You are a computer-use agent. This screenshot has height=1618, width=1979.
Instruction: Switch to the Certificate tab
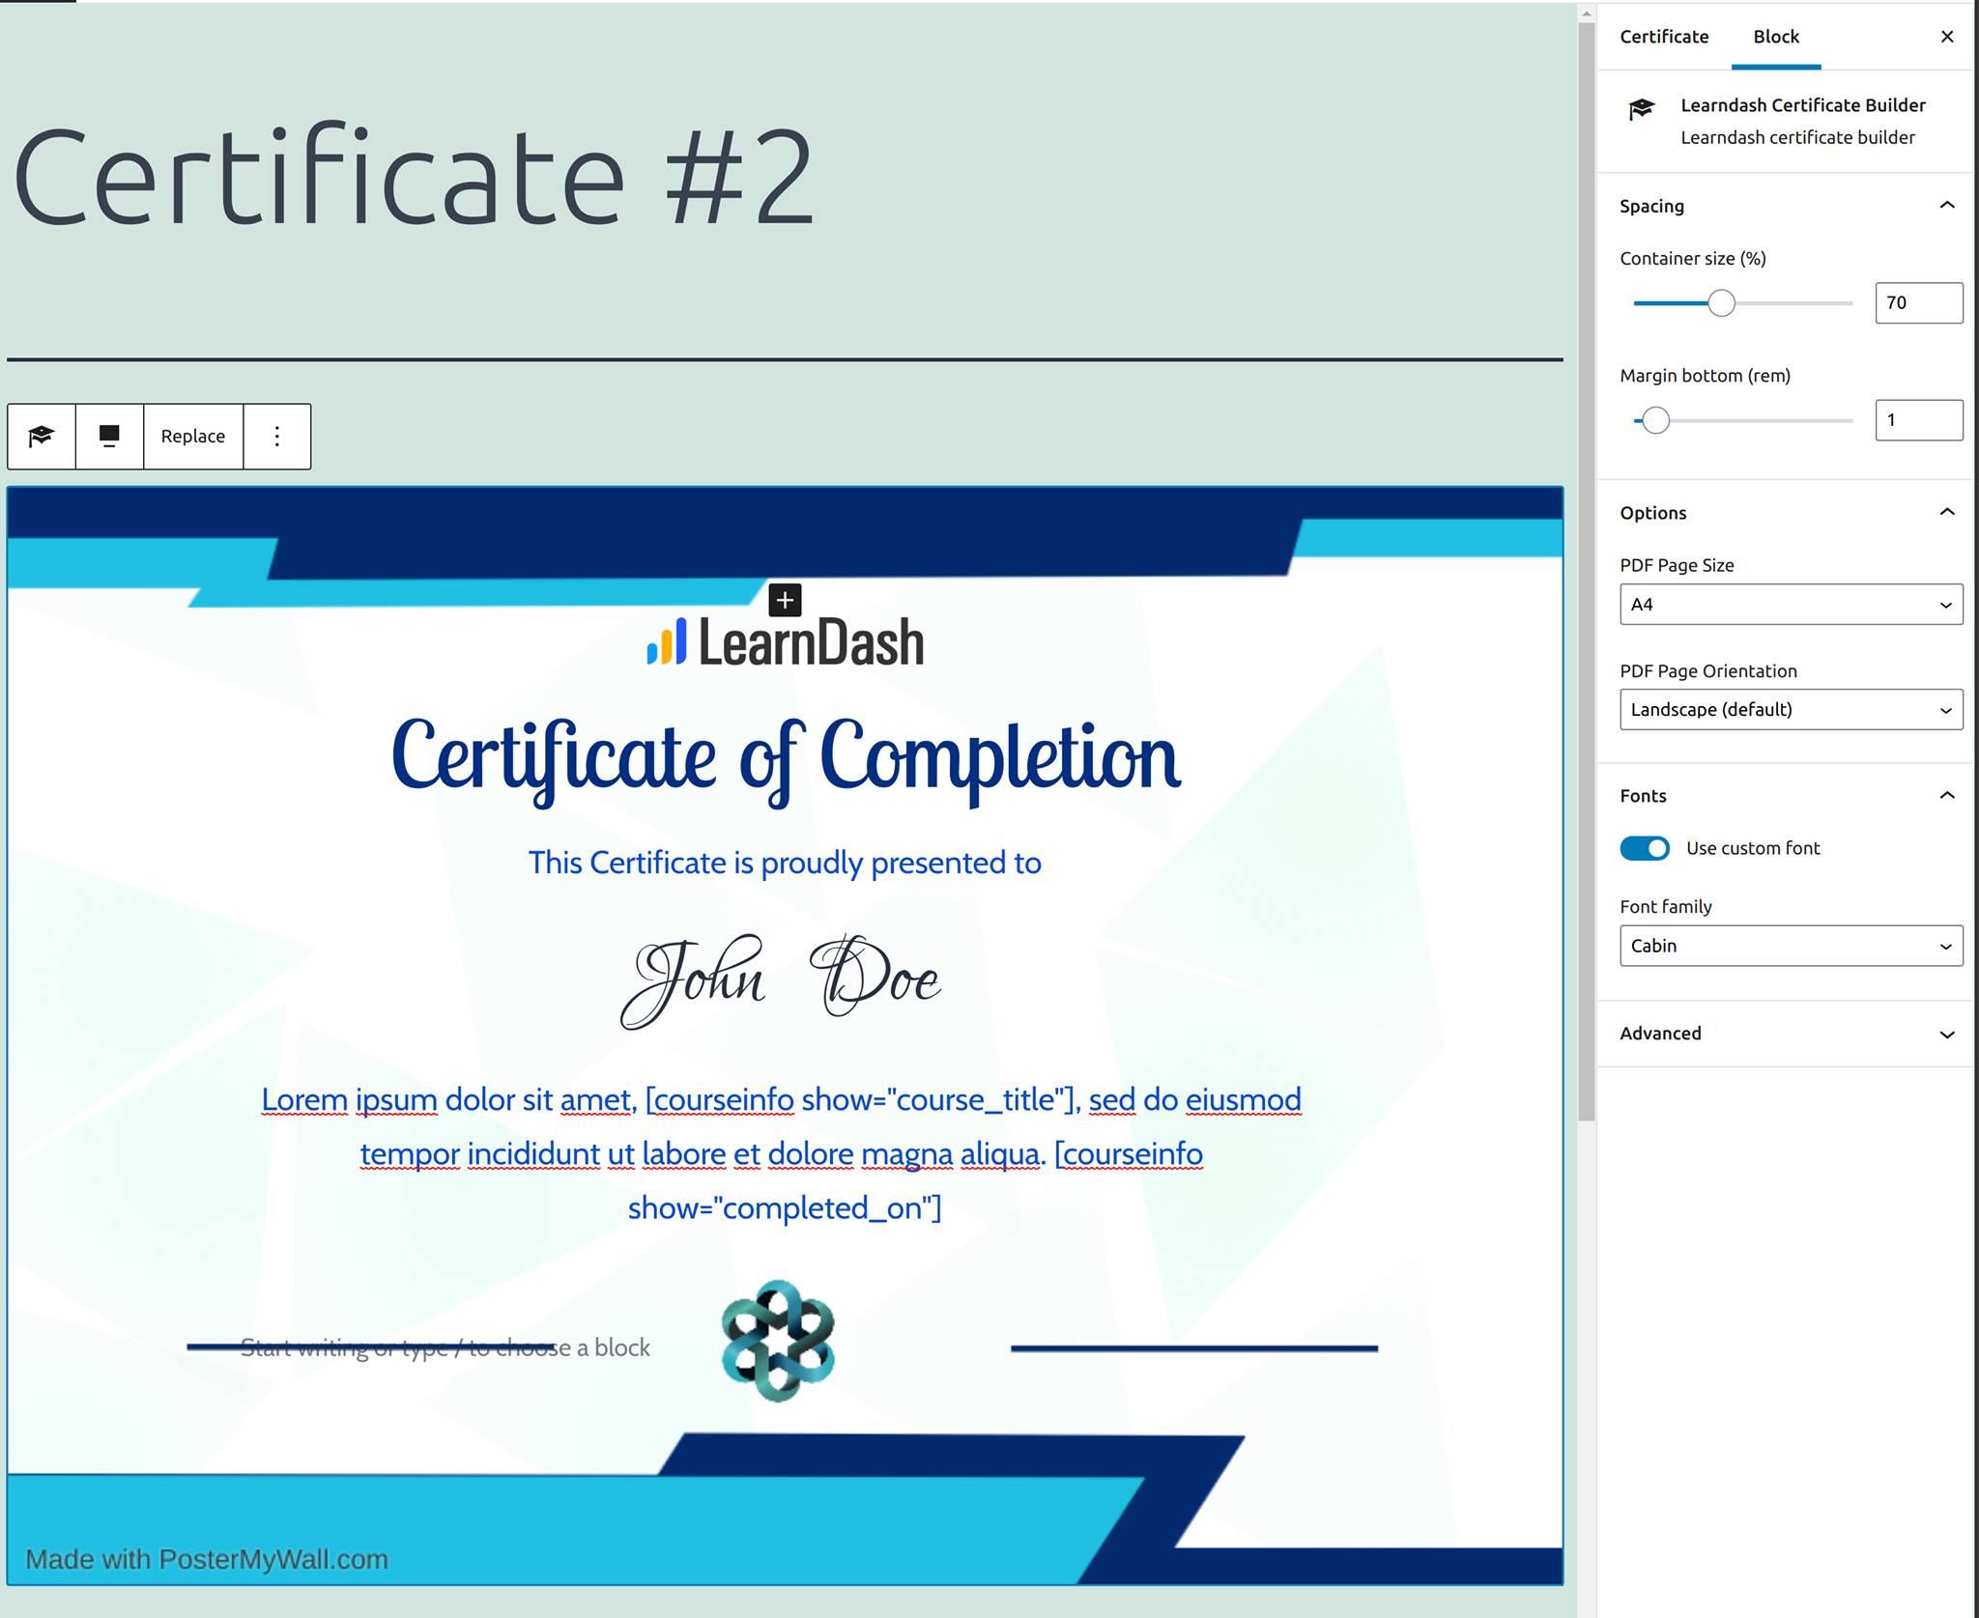pos(1663,37)
